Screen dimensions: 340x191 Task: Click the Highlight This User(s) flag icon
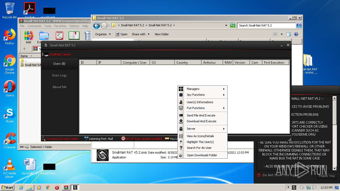click(181, 142)
